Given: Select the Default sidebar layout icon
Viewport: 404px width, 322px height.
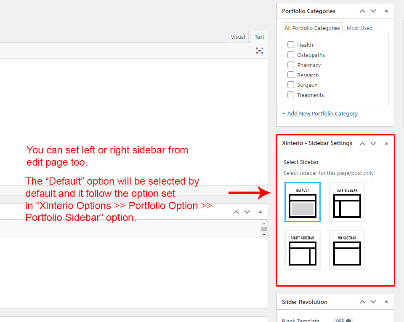Looking at the screenshot, I should [302, 202].
